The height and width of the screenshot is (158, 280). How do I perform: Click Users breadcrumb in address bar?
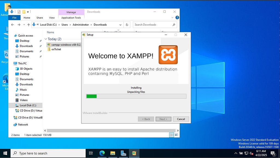tap(65, 25)
